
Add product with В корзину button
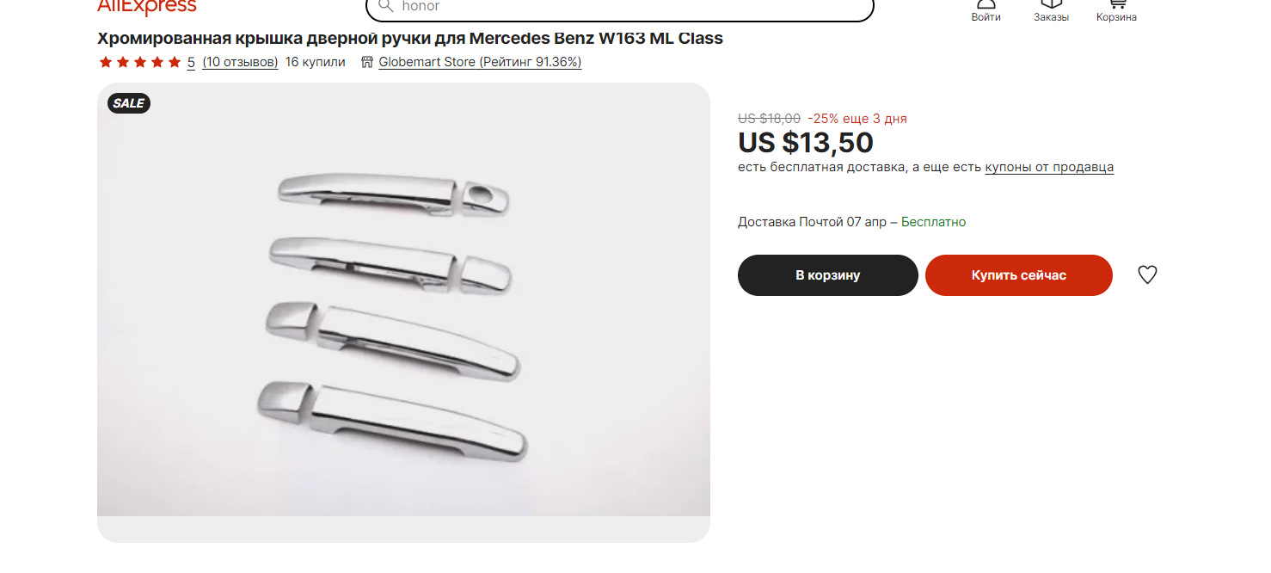point(828,275)
